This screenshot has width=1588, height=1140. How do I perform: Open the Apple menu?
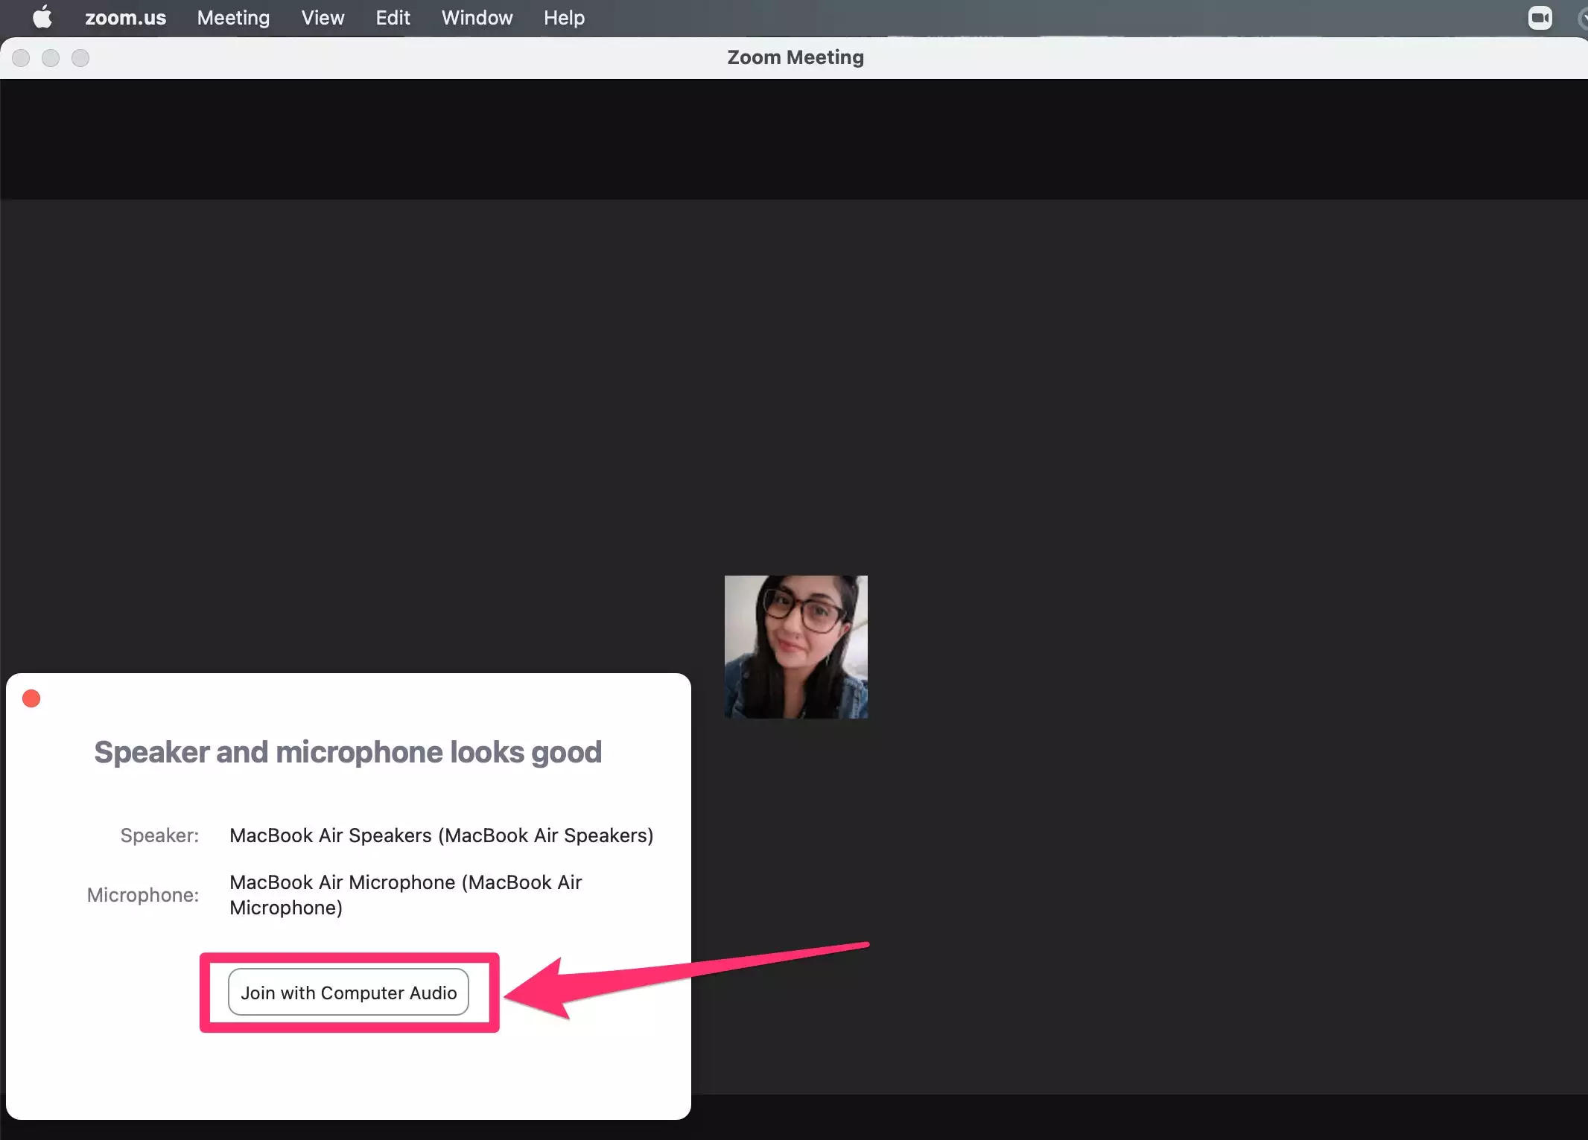coord(42,17)
